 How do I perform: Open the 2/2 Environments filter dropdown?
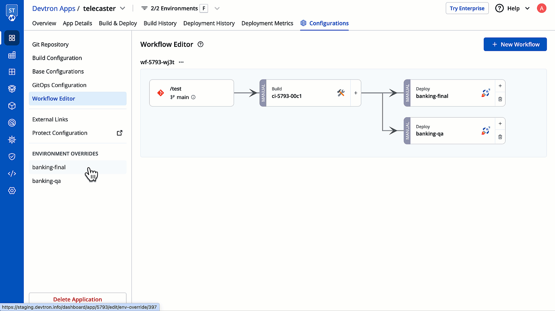point(217,8)
